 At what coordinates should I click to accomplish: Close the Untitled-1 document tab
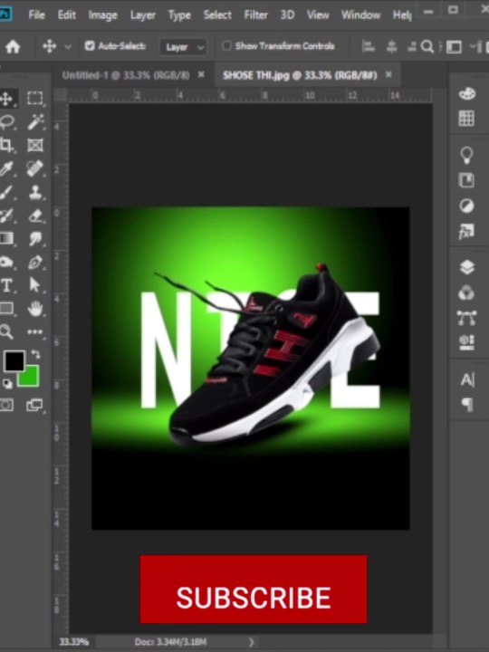[x=201, y=75]
